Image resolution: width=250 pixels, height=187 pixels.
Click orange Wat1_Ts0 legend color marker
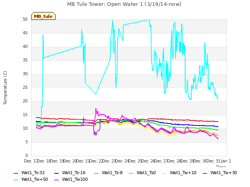[131, 173]
